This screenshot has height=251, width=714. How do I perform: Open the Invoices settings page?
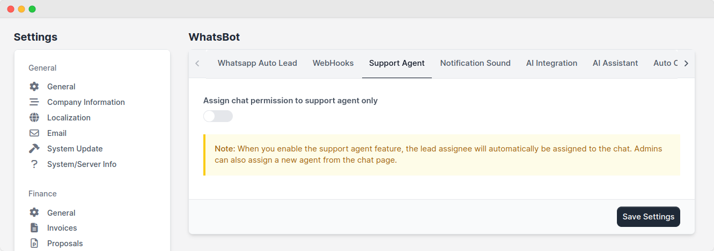pyautogui.click(x=62, y=228)
